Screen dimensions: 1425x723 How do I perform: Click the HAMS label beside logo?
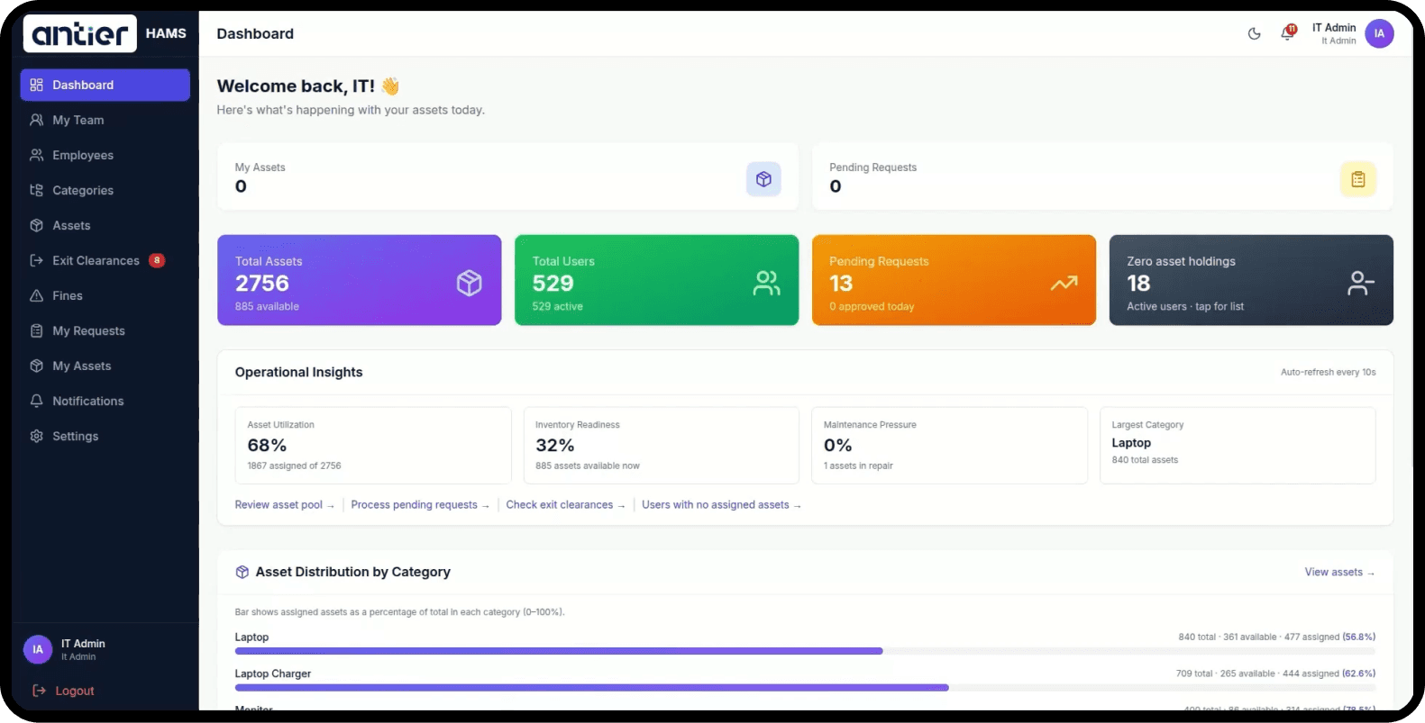166,33
